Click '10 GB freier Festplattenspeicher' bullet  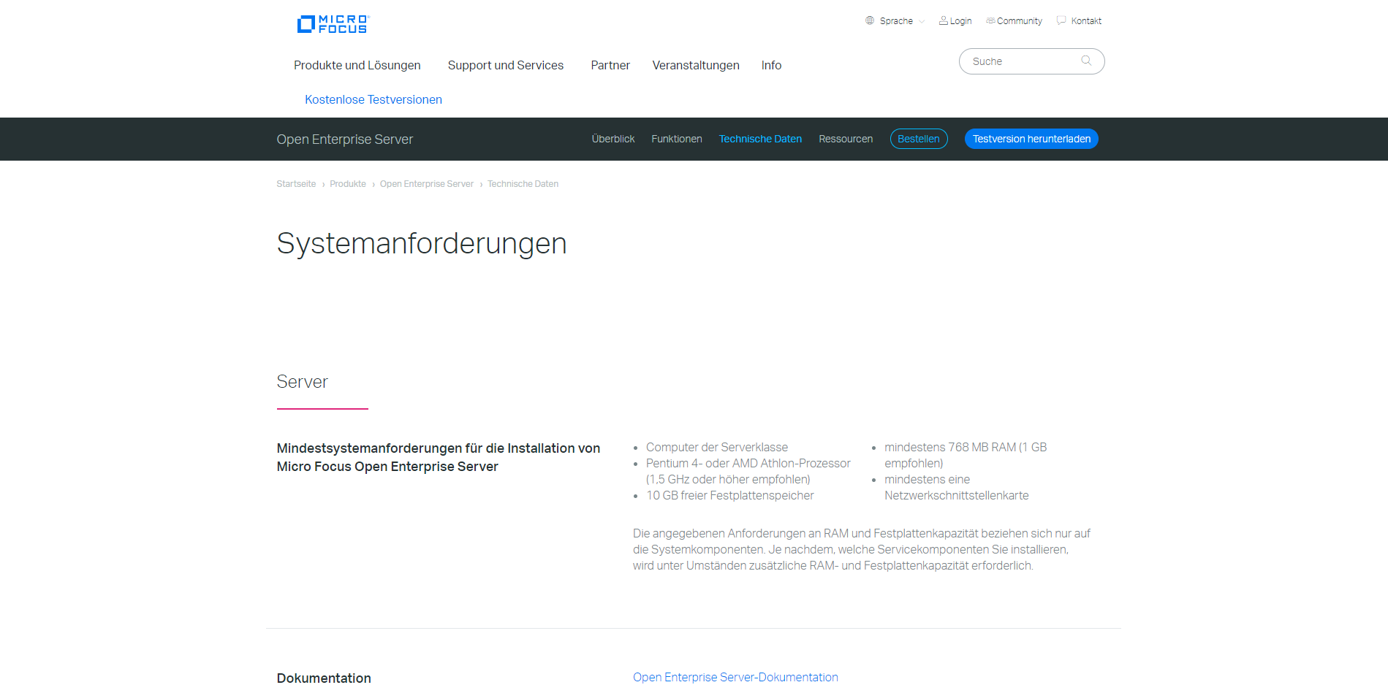click(729, 495)
